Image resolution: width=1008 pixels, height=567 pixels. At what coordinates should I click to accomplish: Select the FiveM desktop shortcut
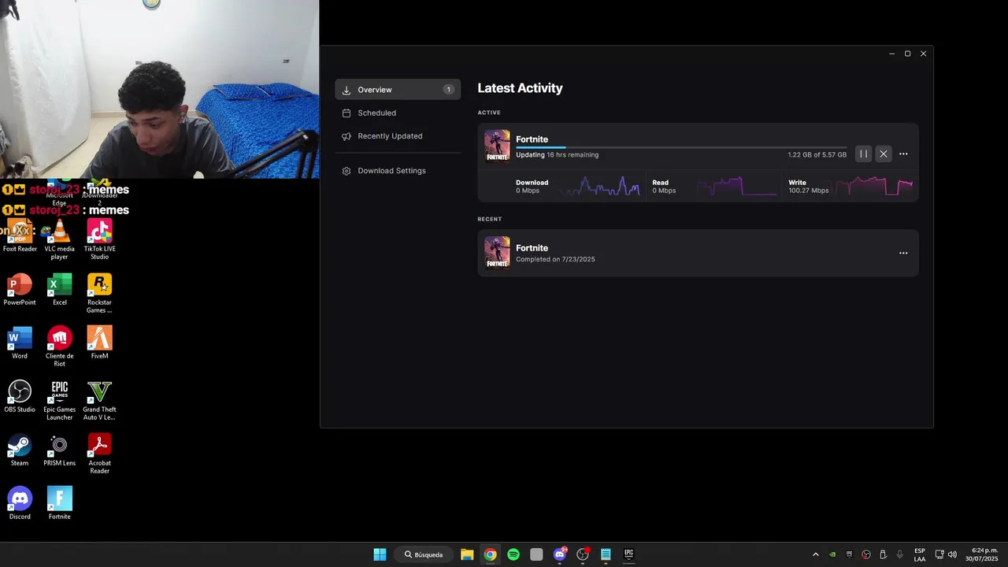[x=99, y=343]
